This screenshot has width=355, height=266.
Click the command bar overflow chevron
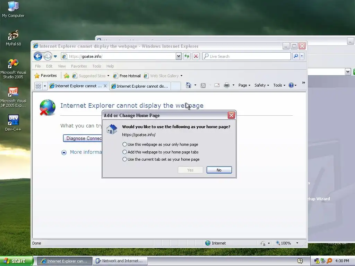pos(304,83)
